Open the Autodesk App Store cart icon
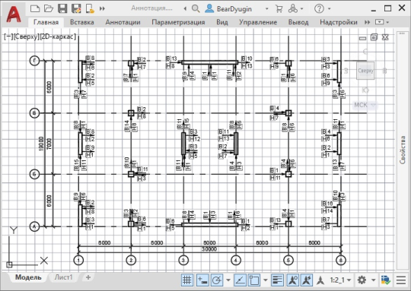Image resolution: width=411 pixels, height=291 pixels. click(x=279, y=9)
